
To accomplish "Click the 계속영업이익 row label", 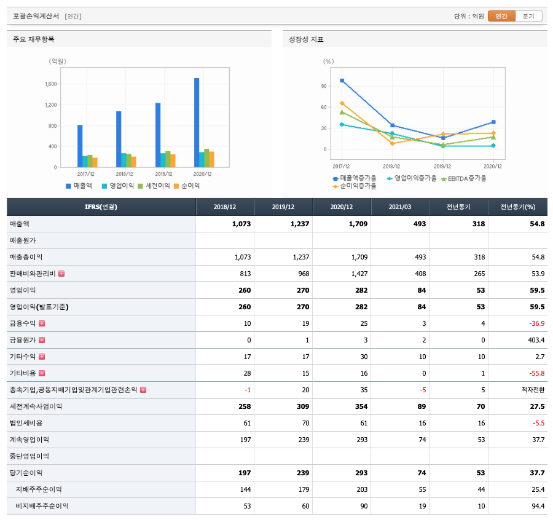I will coord(29,440).
